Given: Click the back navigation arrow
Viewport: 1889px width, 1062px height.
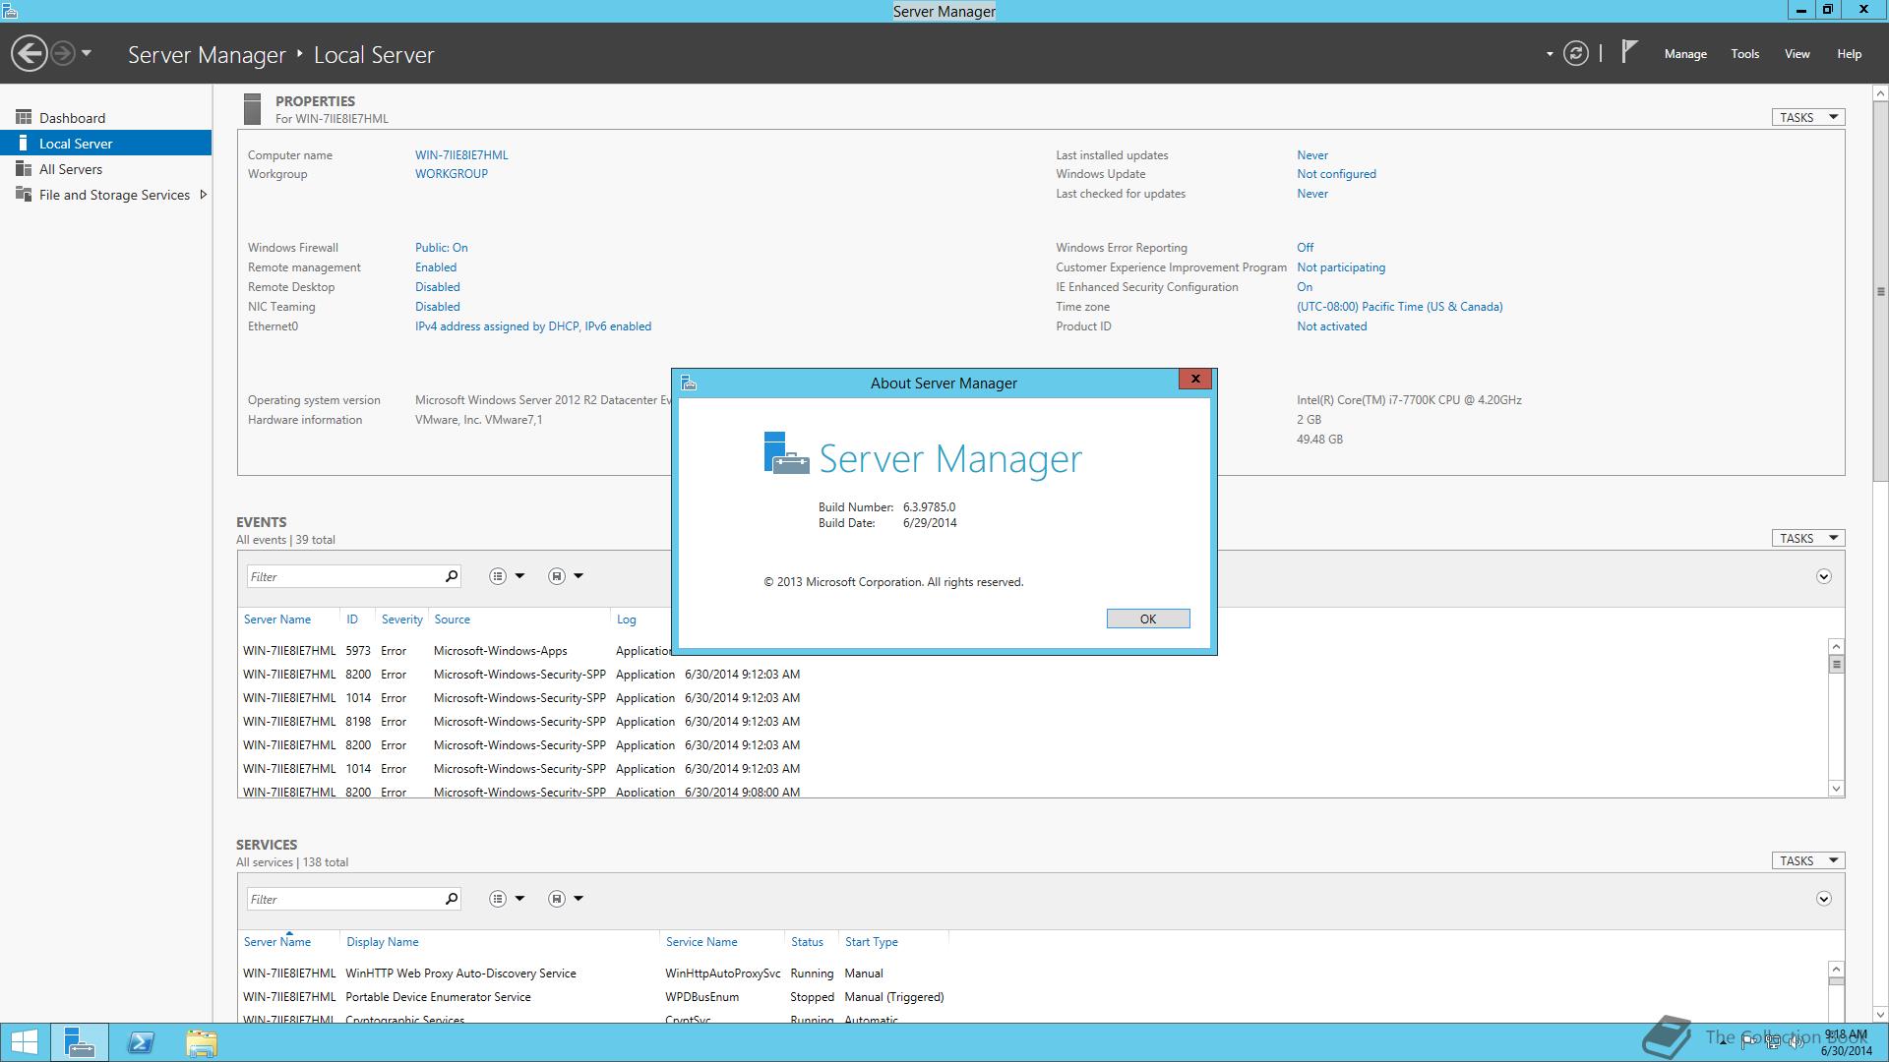Looking at the screenshot, I should pyautogui.click(x=30, y=53).
